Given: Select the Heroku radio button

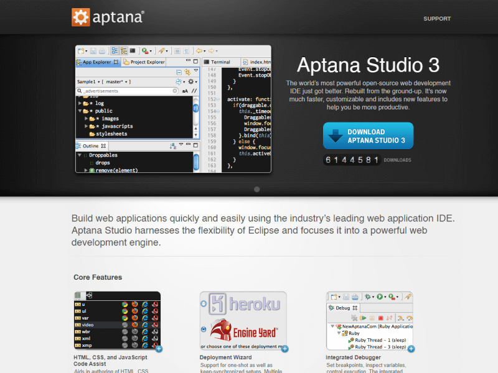Looking at the screenshot, I should pos(204,303).
